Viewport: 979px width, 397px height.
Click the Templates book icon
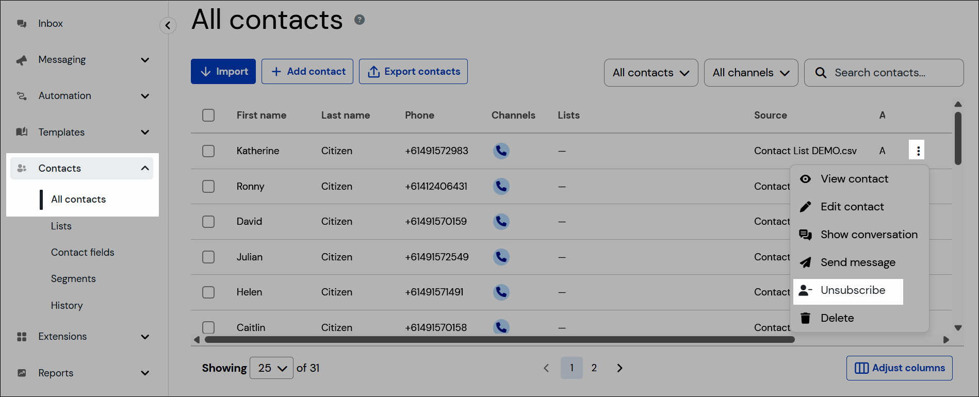click(x=22, y=132)
